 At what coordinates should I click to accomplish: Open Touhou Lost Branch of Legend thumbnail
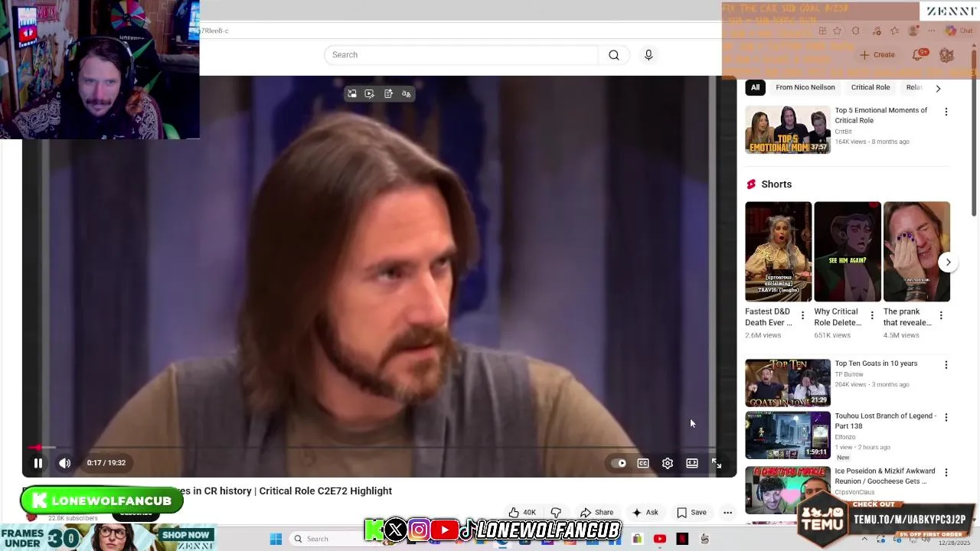tap(788, 435)
